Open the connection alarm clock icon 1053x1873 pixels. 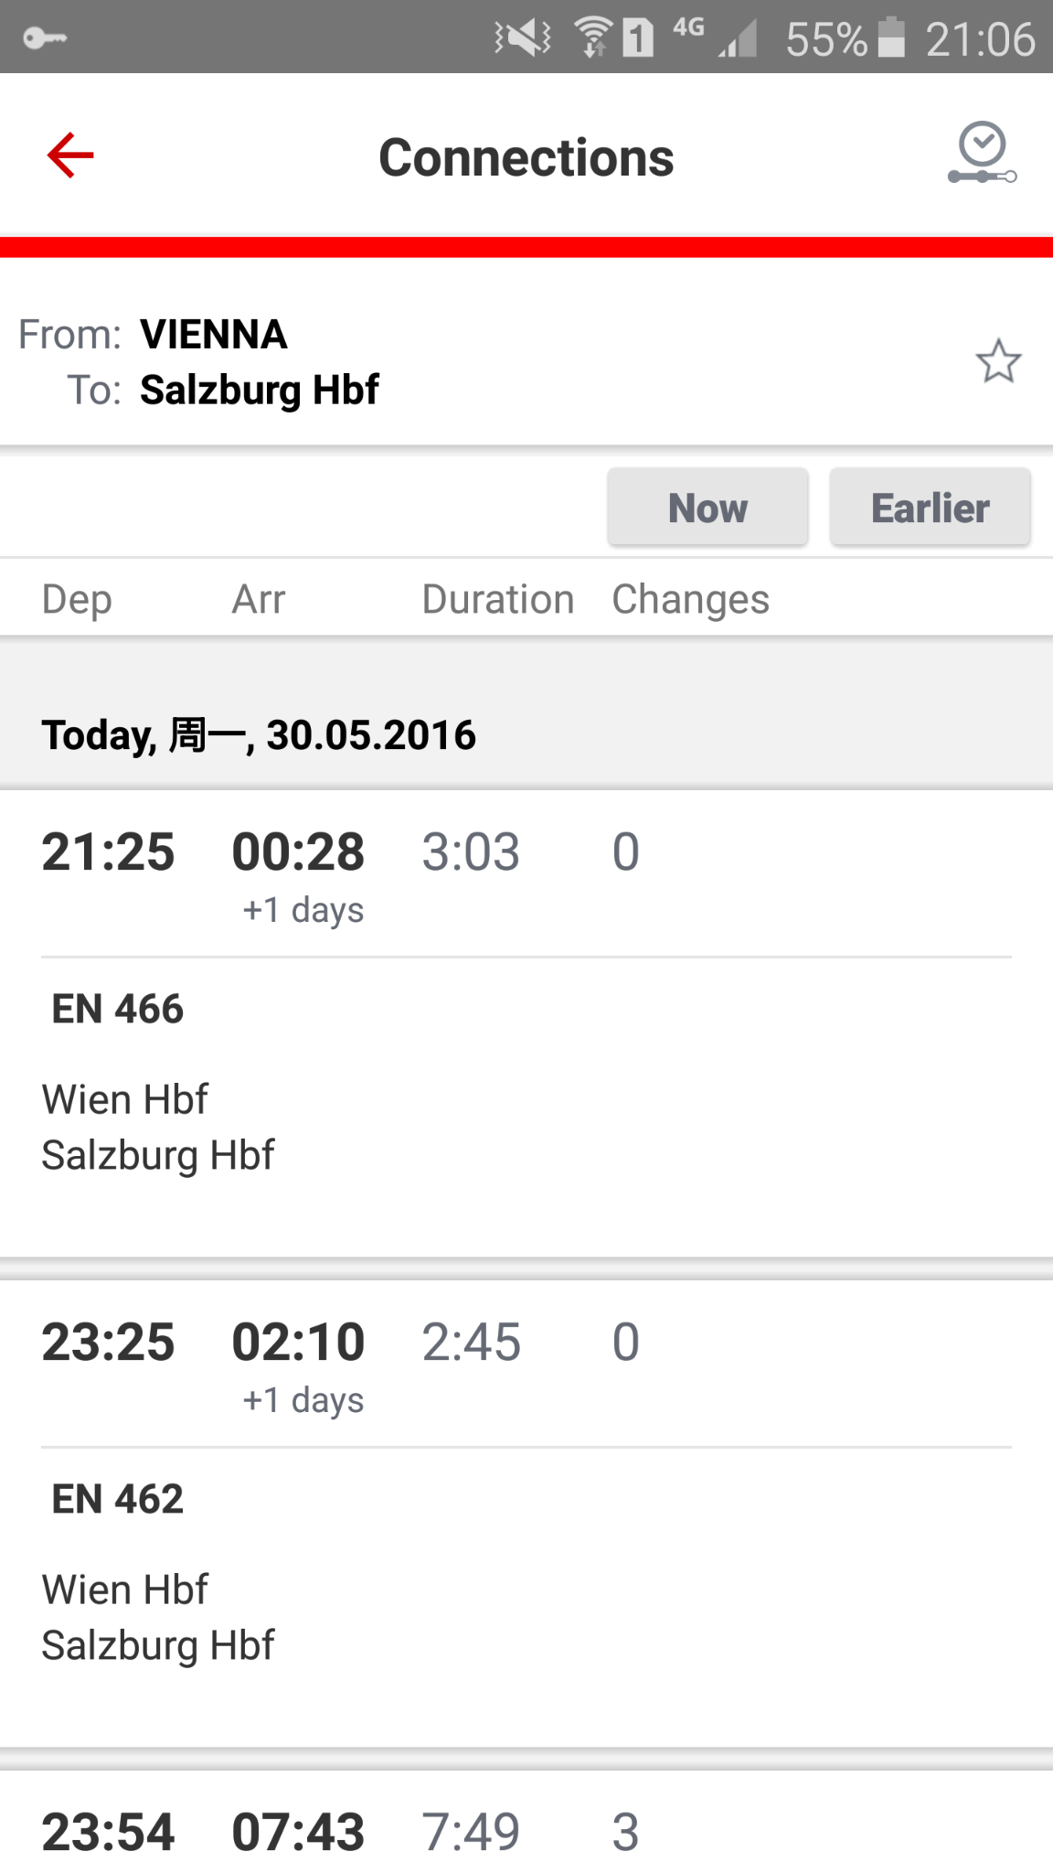tap(983, 153)
